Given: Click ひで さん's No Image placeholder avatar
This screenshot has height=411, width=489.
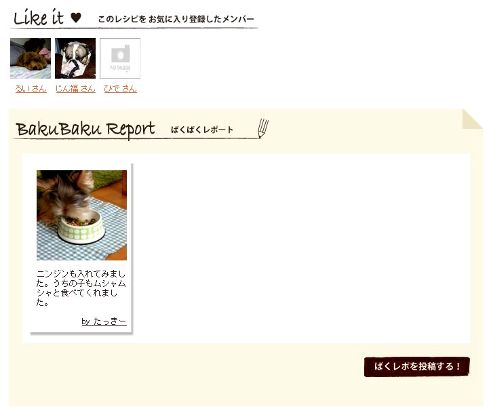Looking at the screenshot, I should point(120,58).
